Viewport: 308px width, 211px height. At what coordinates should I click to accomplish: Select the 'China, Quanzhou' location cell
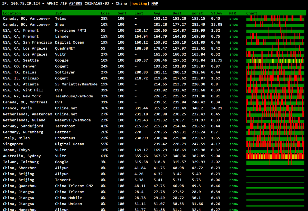click(x=20, y=186)
